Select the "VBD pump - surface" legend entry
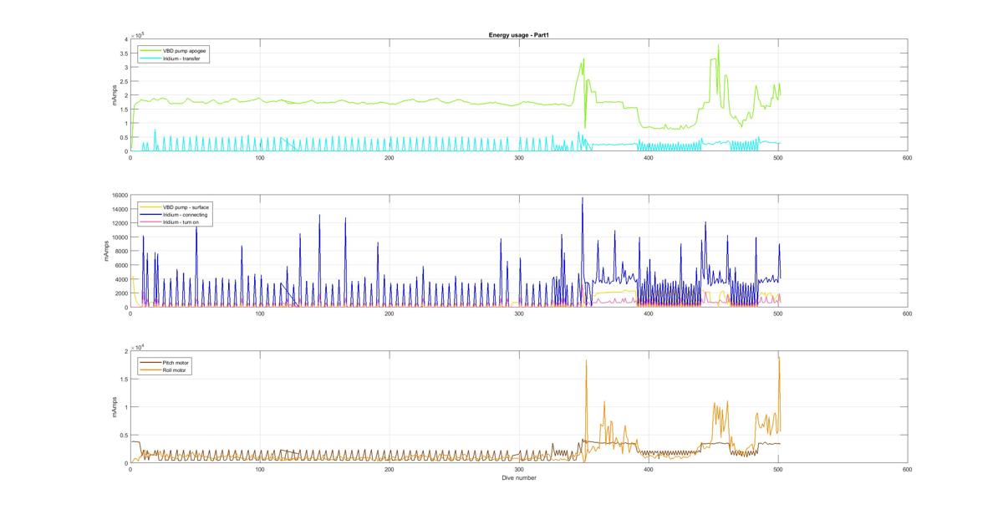Screen dimensions: 1003x520 176,206
